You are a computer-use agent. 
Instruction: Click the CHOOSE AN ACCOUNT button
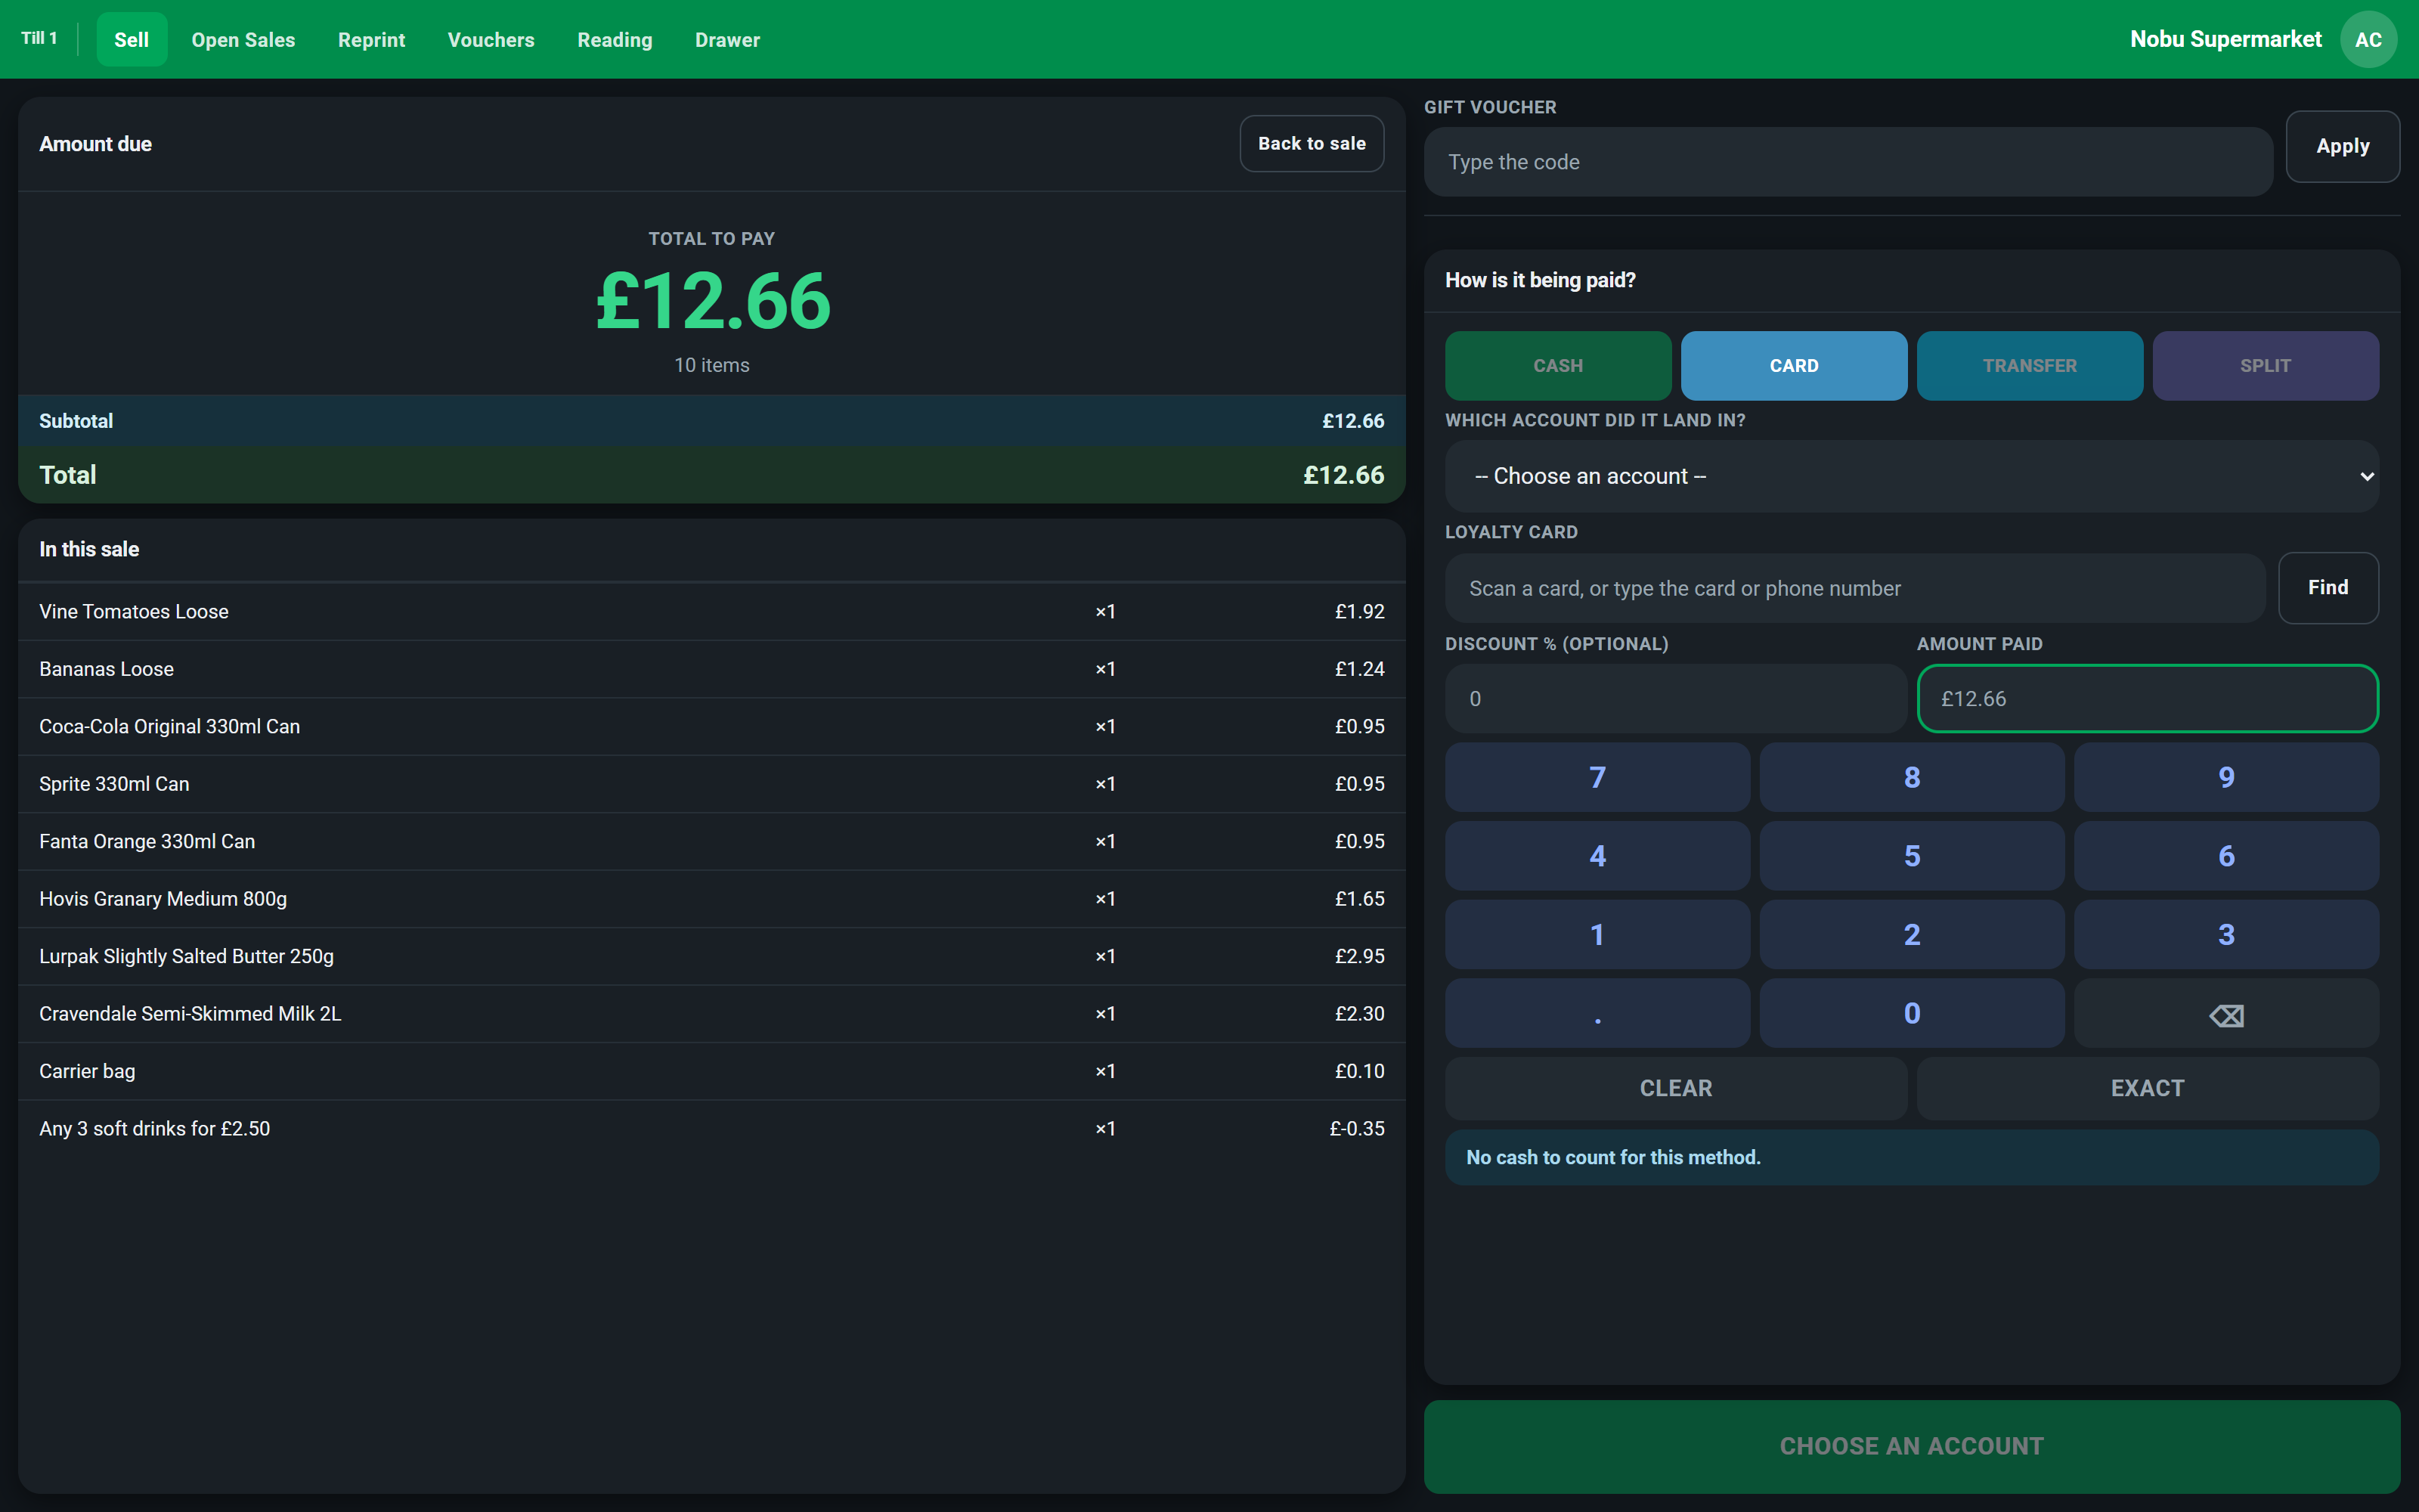click(x=1911, y=1446)
